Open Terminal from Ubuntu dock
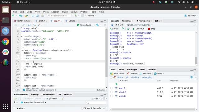Viewport: 199px width, 112px height. tap(6, 20)
